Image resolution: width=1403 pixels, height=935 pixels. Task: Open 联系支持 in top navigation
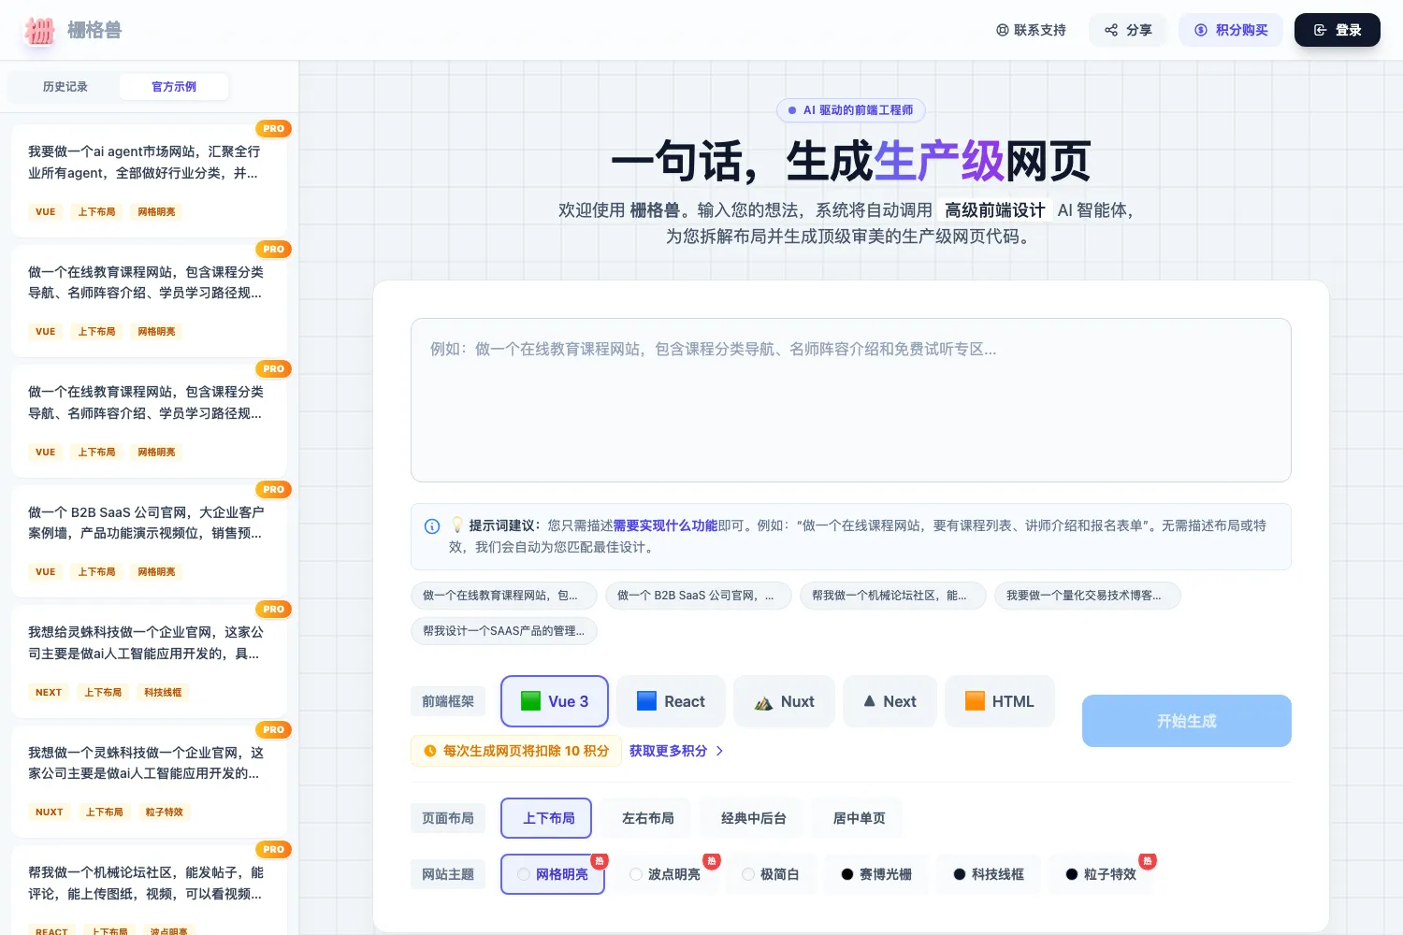click(x=1031, y=30)
